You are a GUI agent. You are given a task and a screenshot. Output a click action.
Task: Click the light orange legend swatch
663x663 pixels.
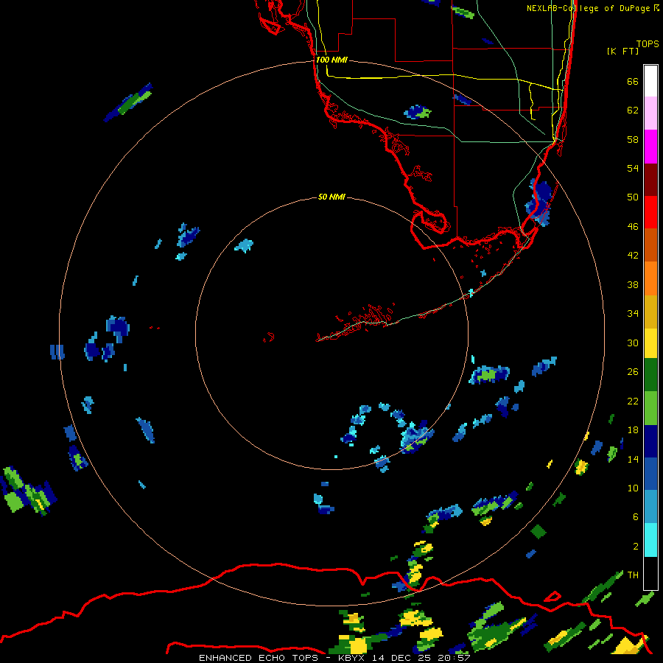[650, 278]
